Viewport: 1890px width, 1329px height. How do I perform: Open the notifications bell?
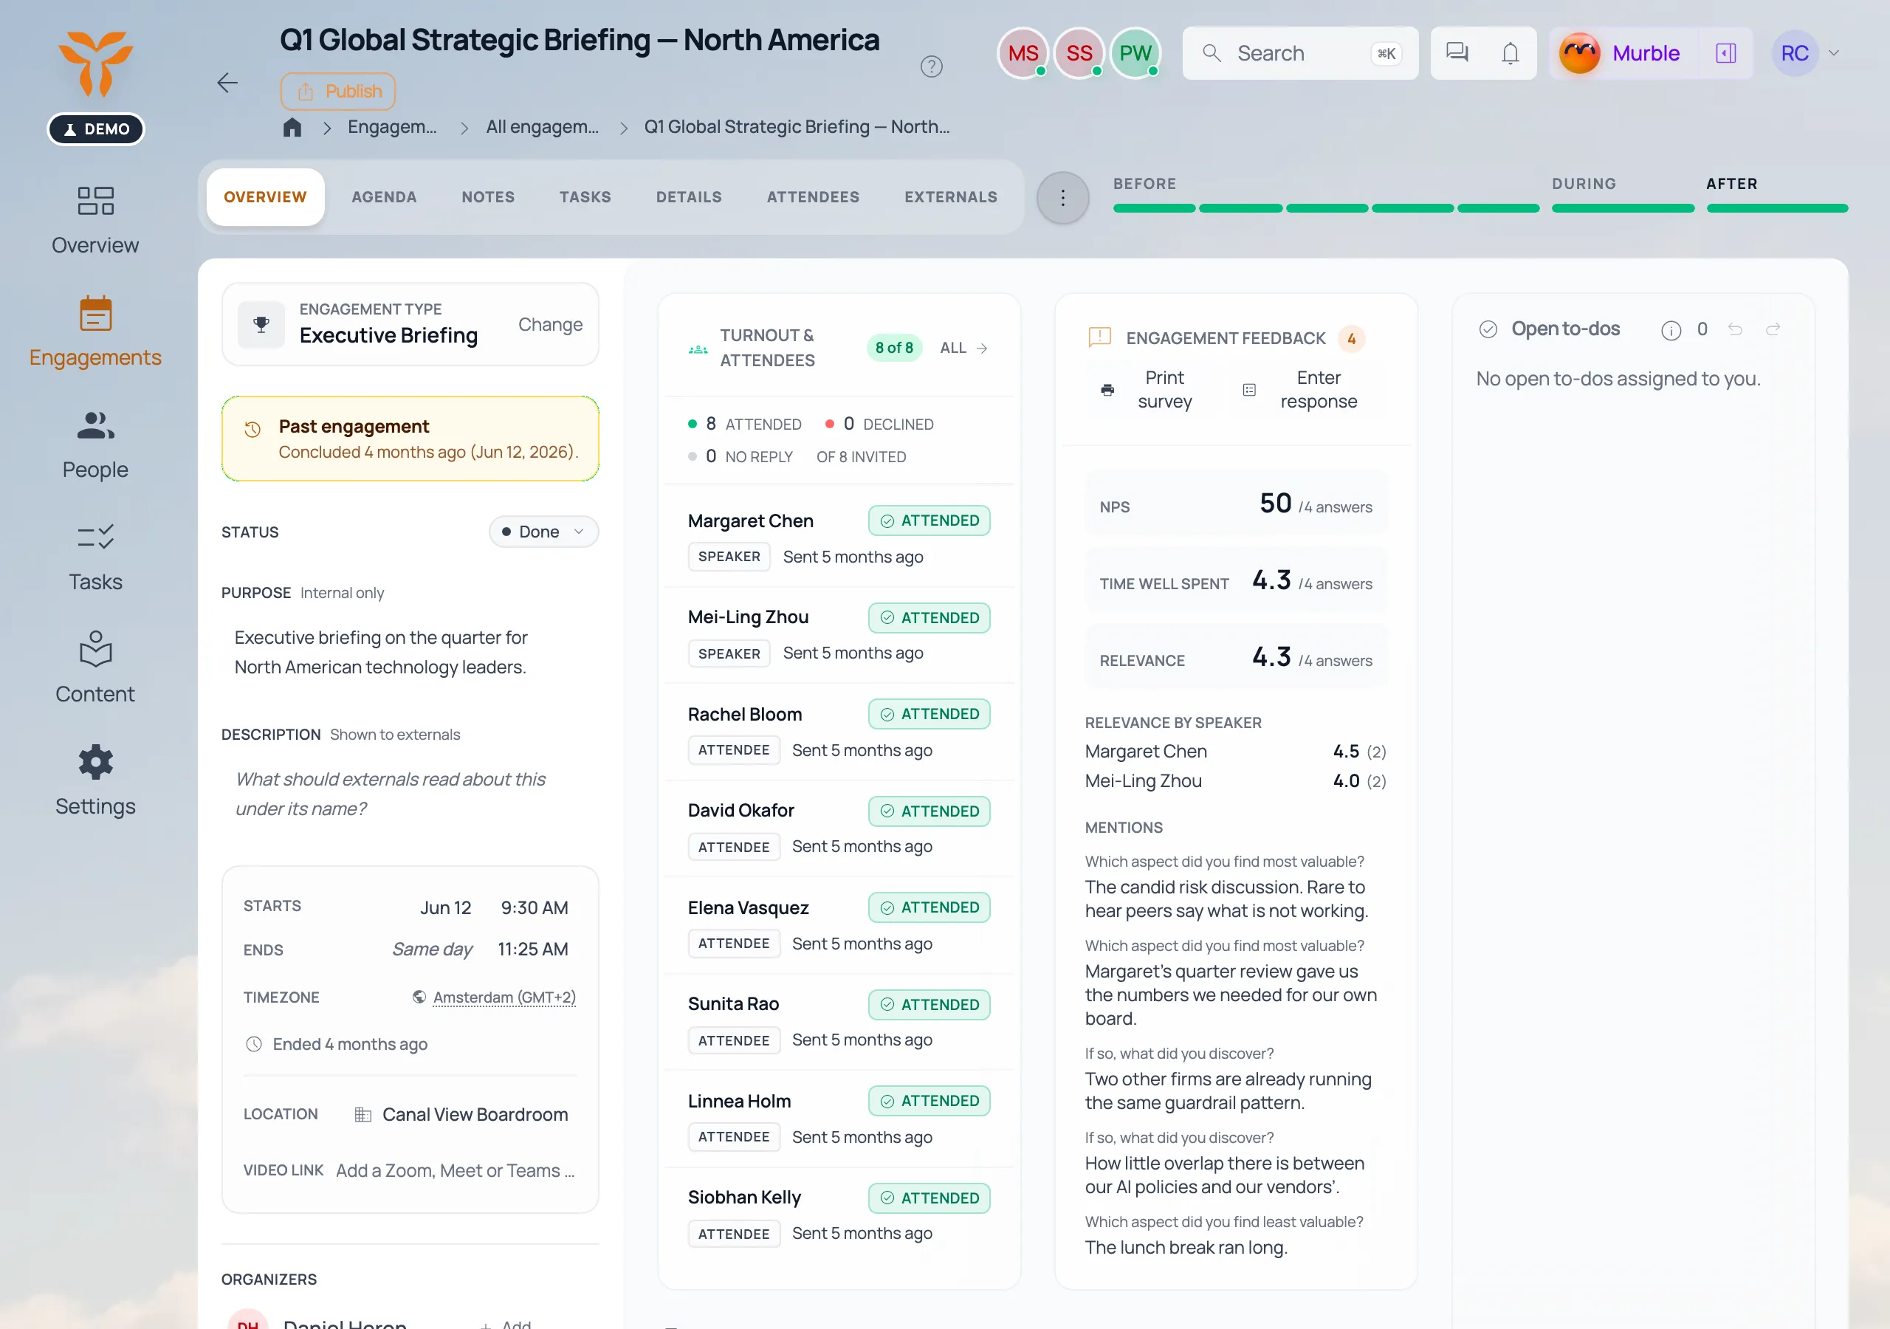point(1510,53)
